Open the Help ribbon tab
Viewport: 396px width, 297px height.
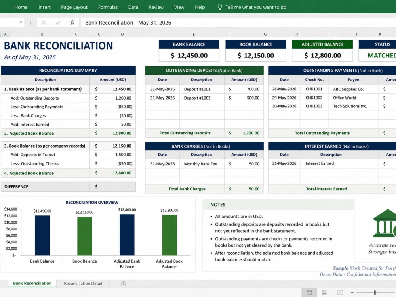click(x=200, y=7)
